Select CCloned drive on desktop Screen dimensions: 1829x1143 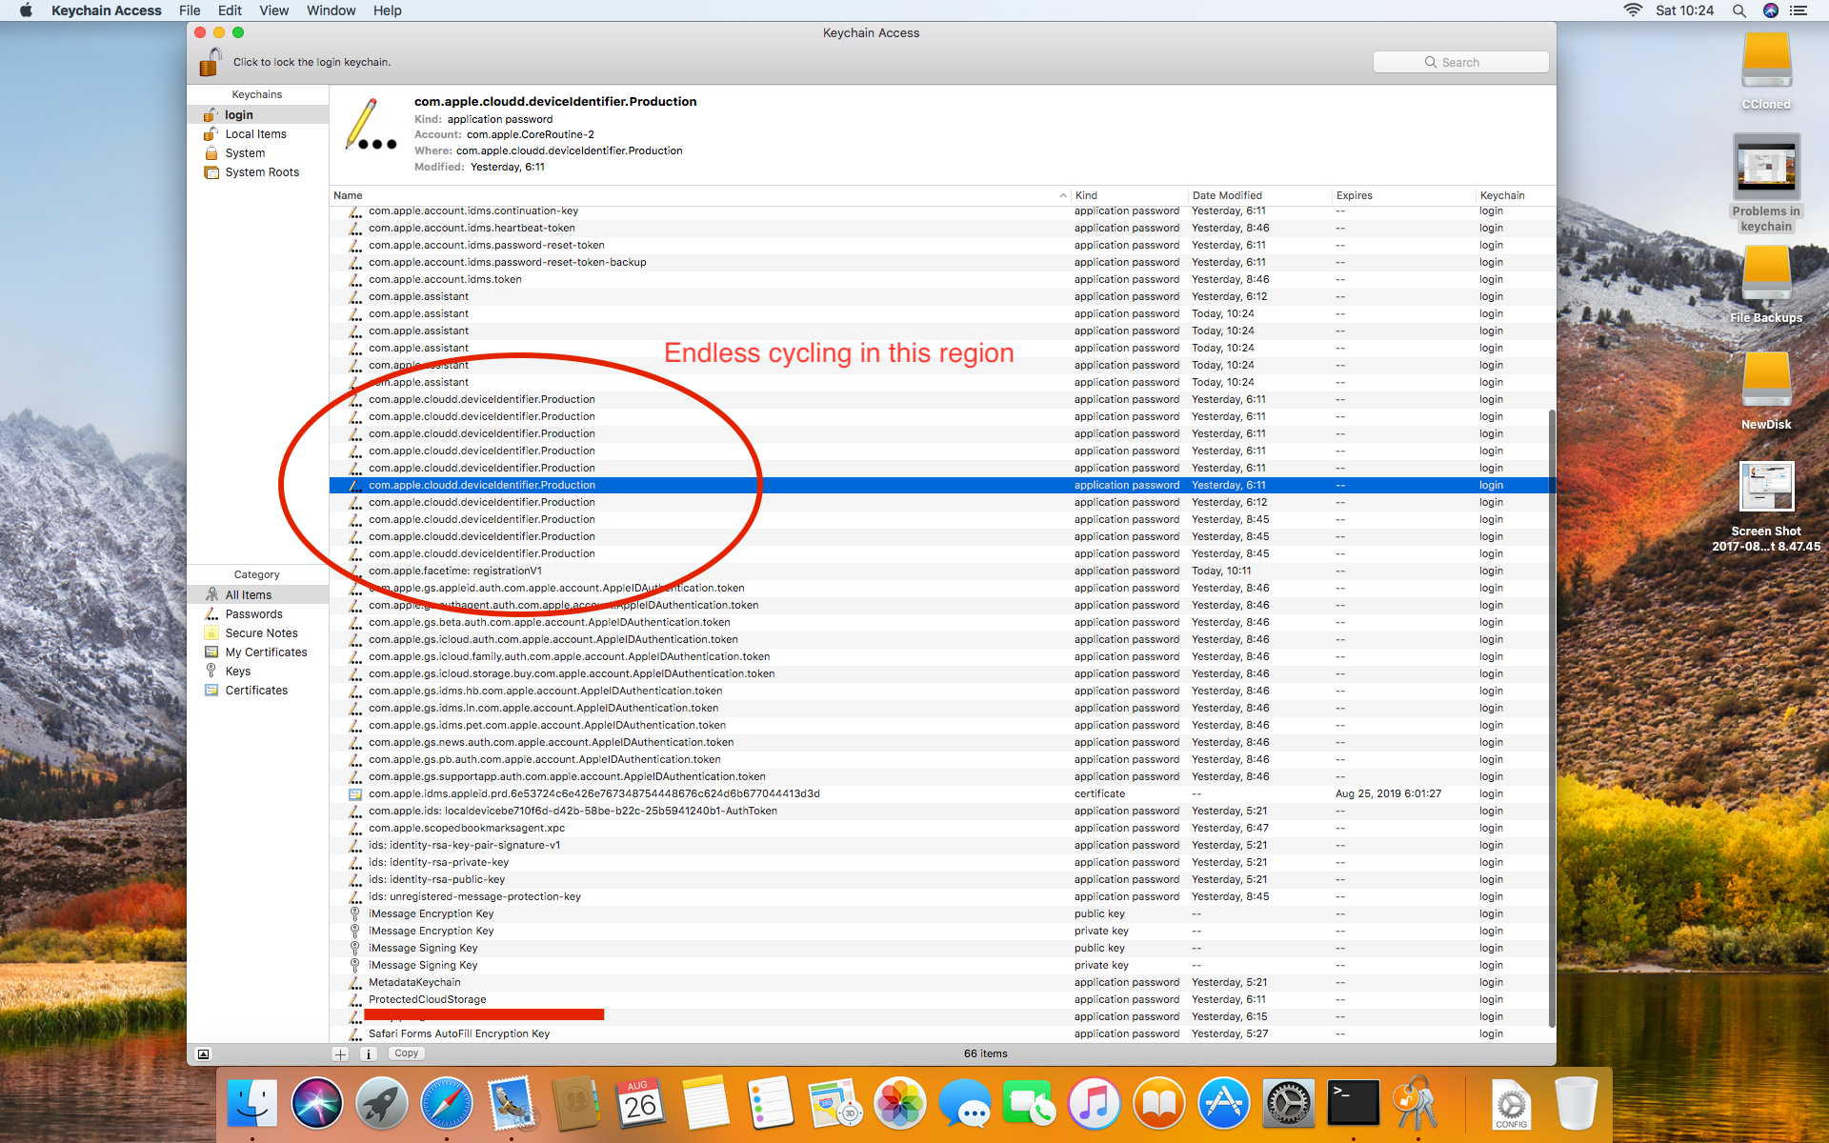point(1767,71)
